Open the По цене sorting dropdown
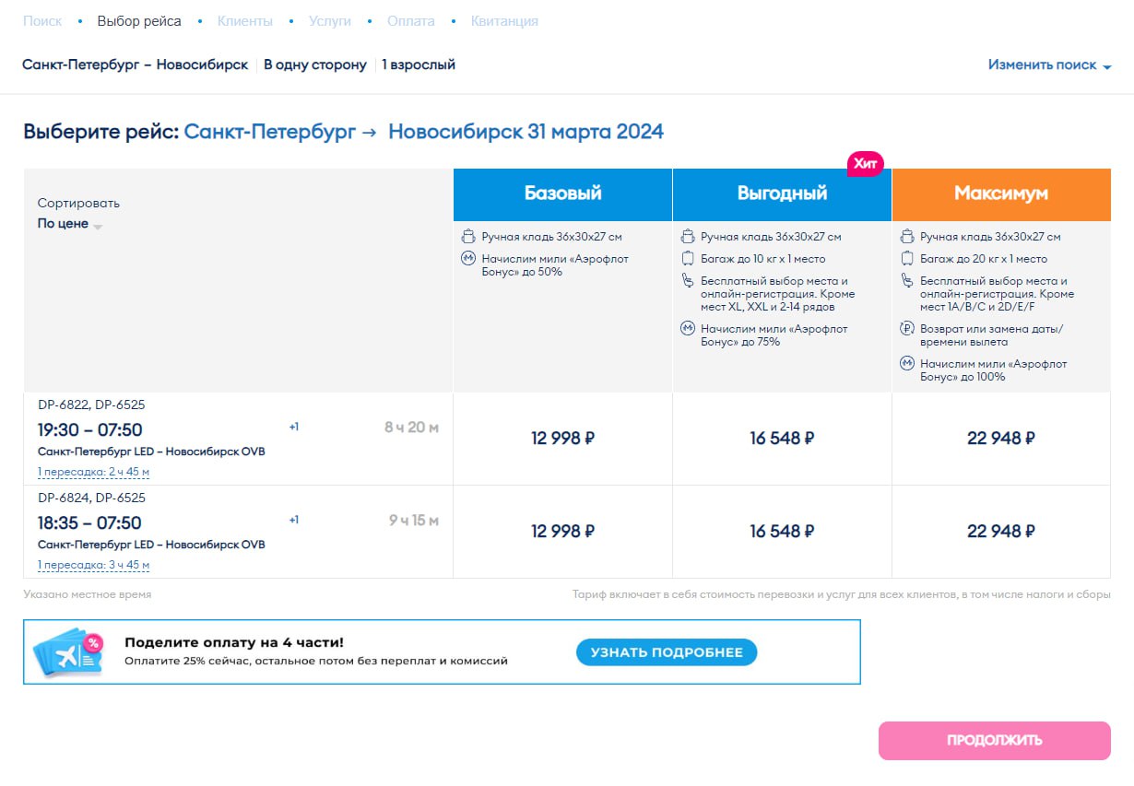 click(70, 224)
